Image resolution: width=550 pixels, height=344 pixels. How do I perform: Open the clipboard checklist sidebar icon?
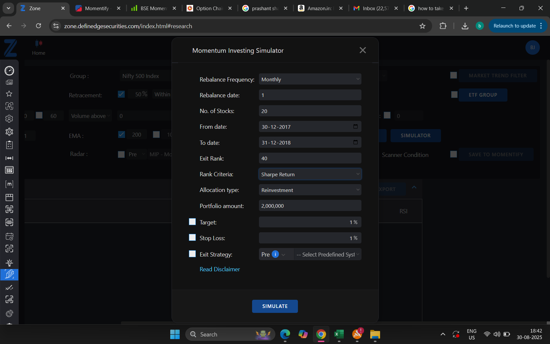tap(9, 144)
